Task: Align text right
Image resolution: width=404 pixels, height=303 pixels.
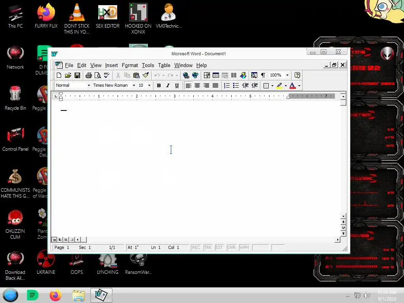Action: tap(206, 86)
